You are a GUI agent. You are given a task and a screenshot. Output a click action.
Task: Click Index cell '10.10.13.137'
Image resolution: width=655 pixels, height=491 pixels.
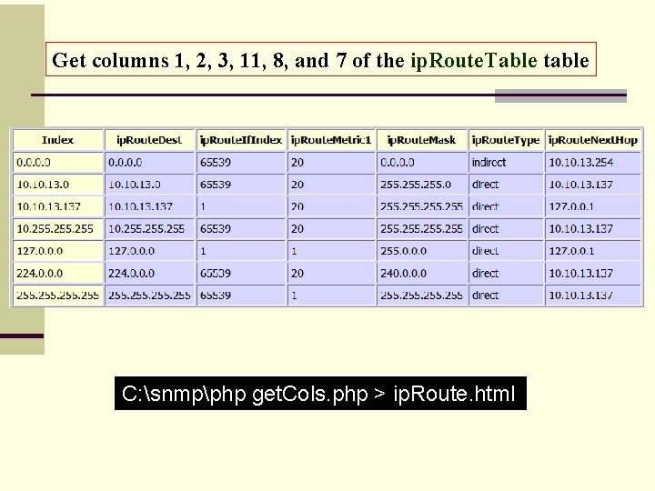58,206
